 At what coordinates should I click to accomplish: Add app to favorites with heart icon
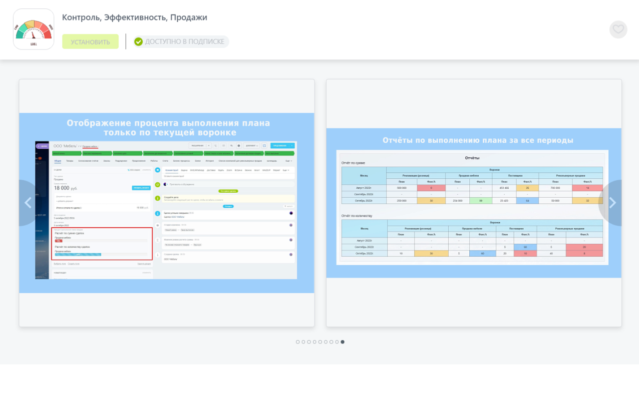pyautogui.click(x=618, y=29)
